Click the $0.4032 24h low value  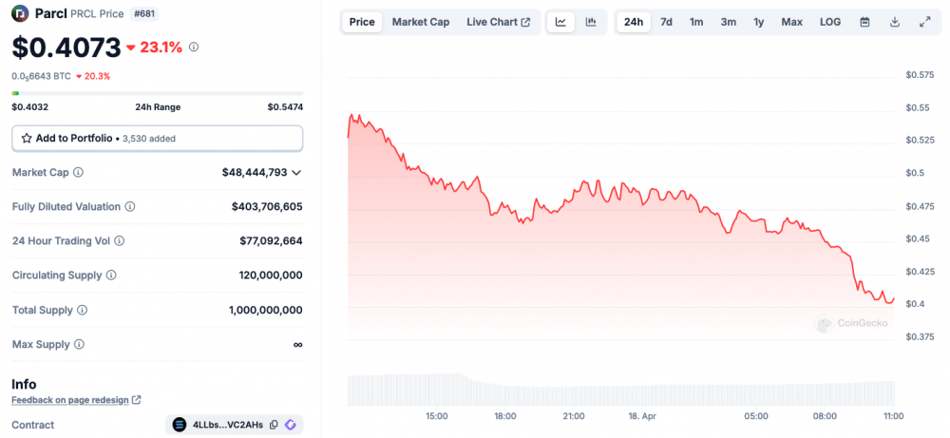[x=29, y=107]
